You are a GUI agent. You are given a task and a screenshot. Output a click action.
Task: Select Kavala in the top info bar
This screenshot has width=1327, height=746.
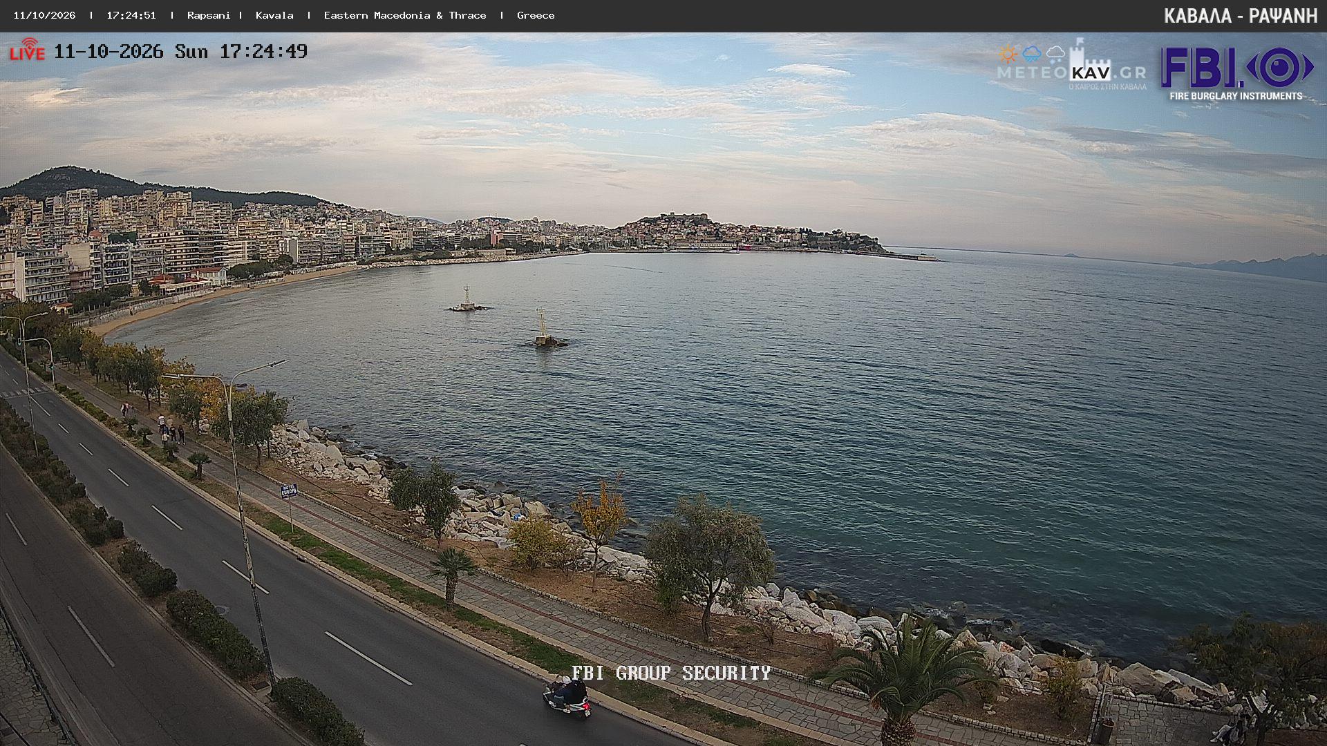(x=274, y=15)
